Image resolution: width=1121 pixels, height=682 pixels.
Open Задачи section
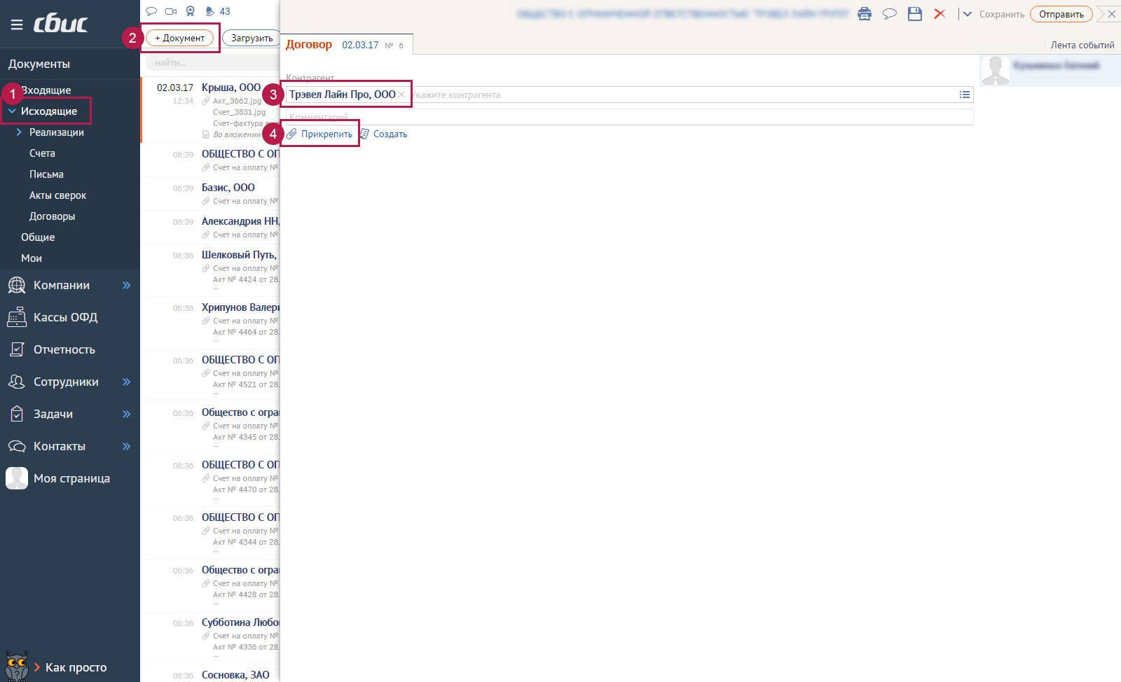[53, 414]
